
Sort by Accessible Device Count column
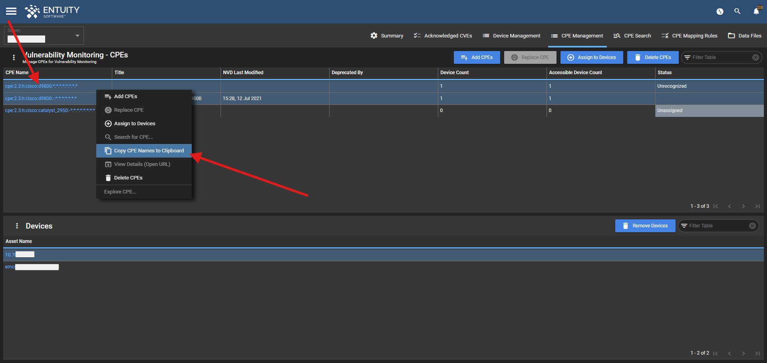coord(601,73)
